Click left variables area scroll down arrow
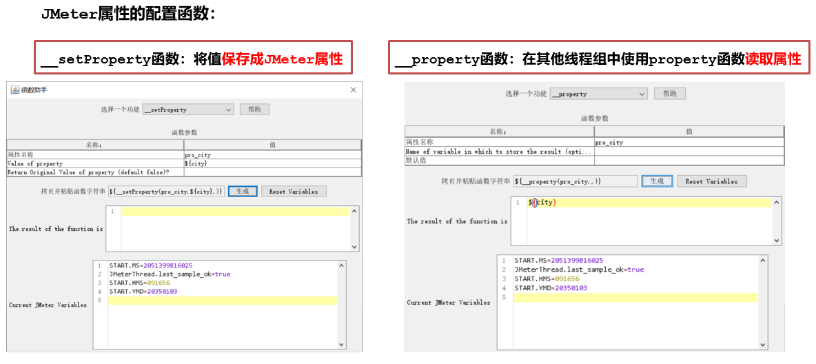 pos(342,345)
